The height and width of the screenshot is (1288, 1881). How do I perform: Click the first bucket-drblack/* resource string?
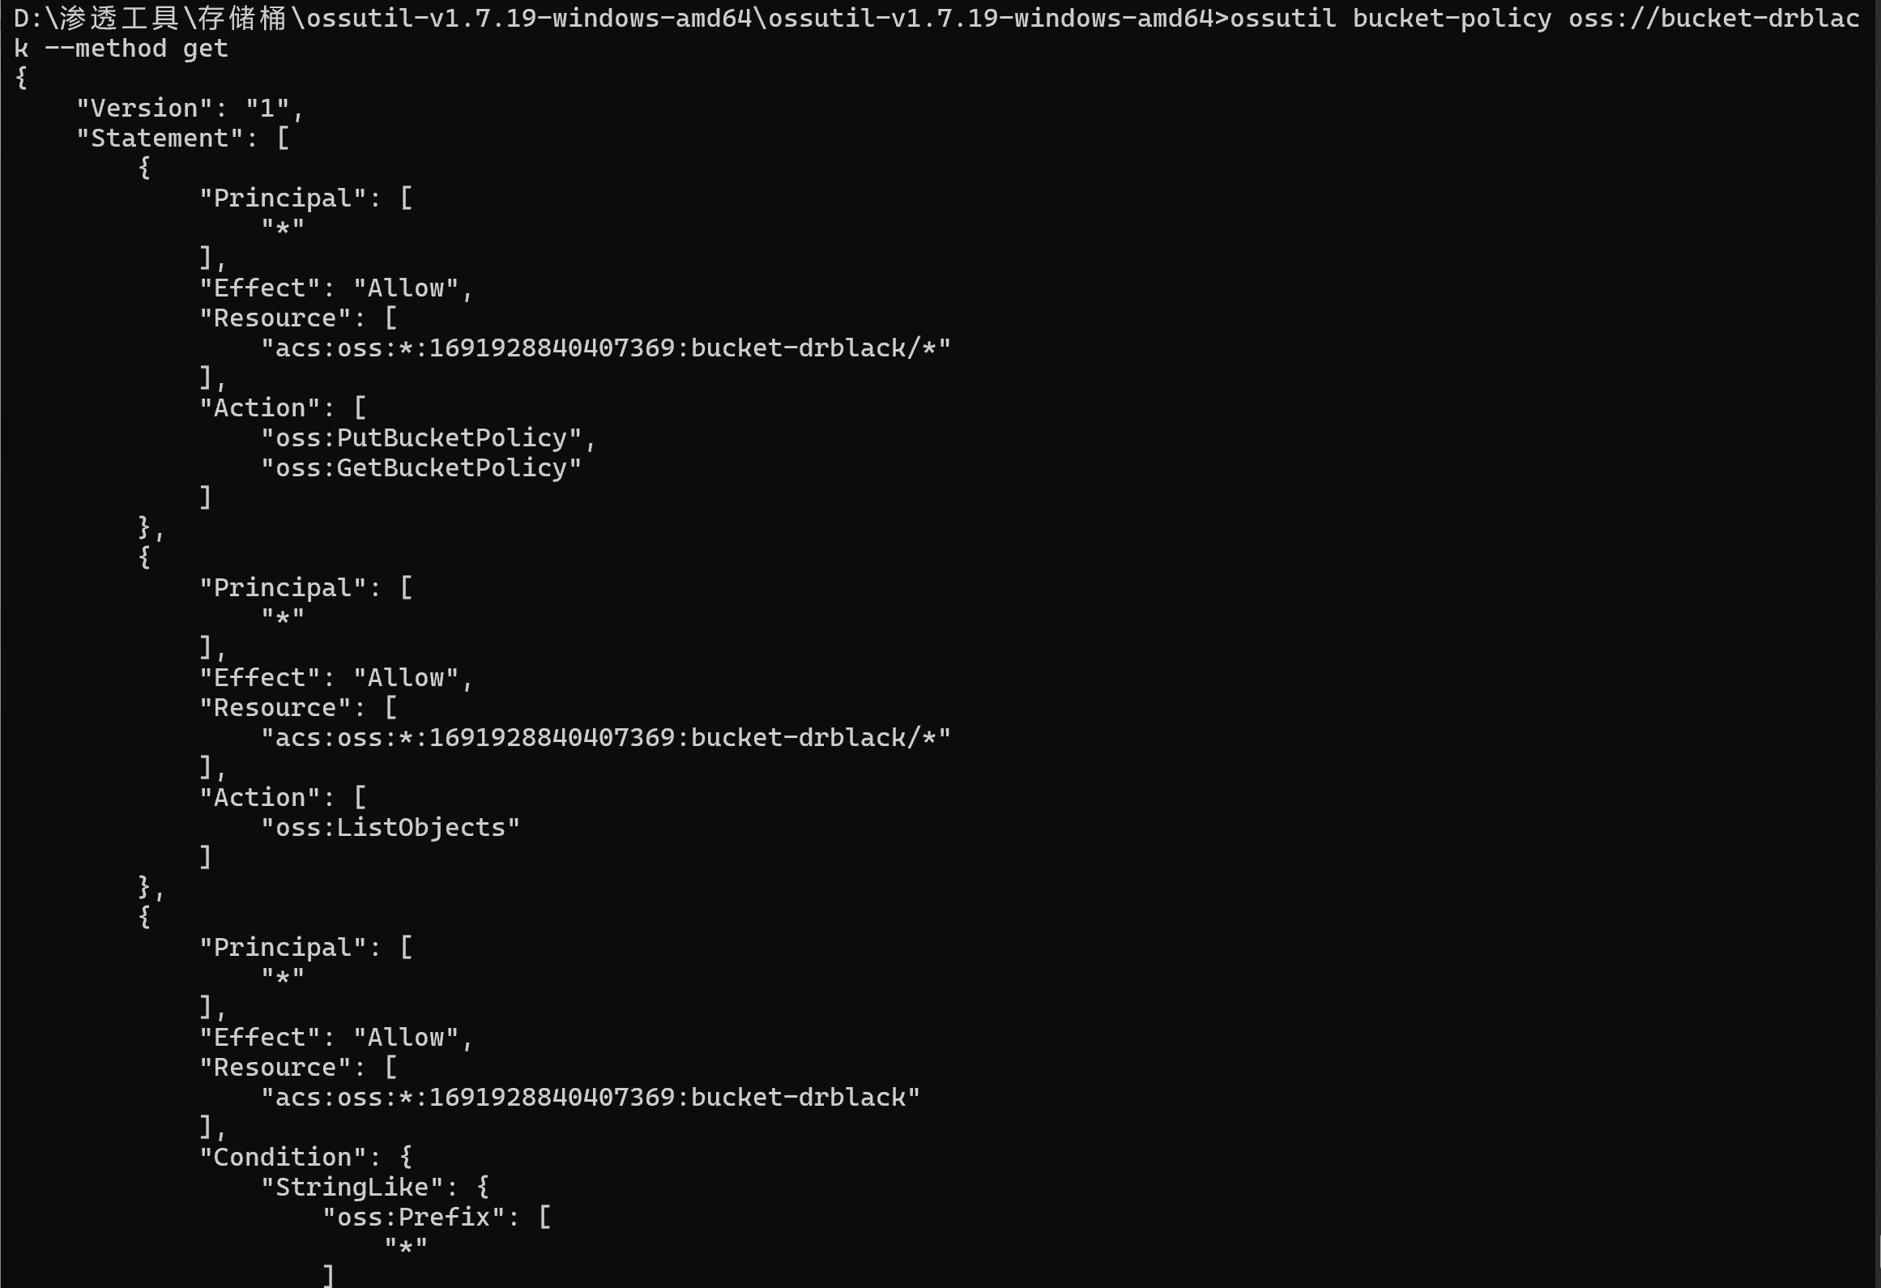coord(605,348)
